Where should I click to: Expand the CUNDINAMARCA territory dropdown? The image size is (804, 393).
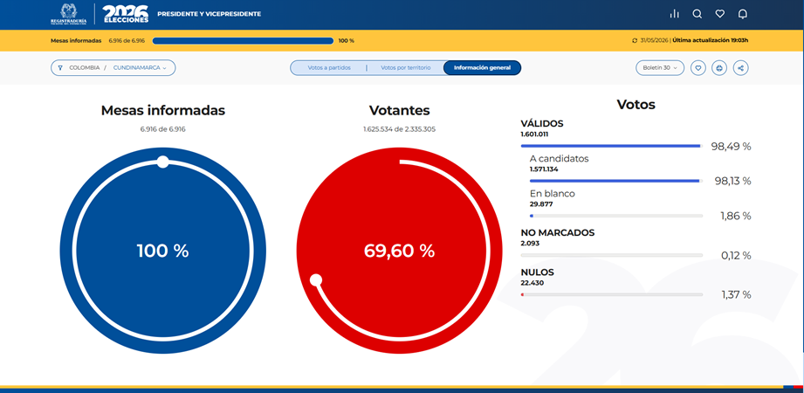click(140, 68)
